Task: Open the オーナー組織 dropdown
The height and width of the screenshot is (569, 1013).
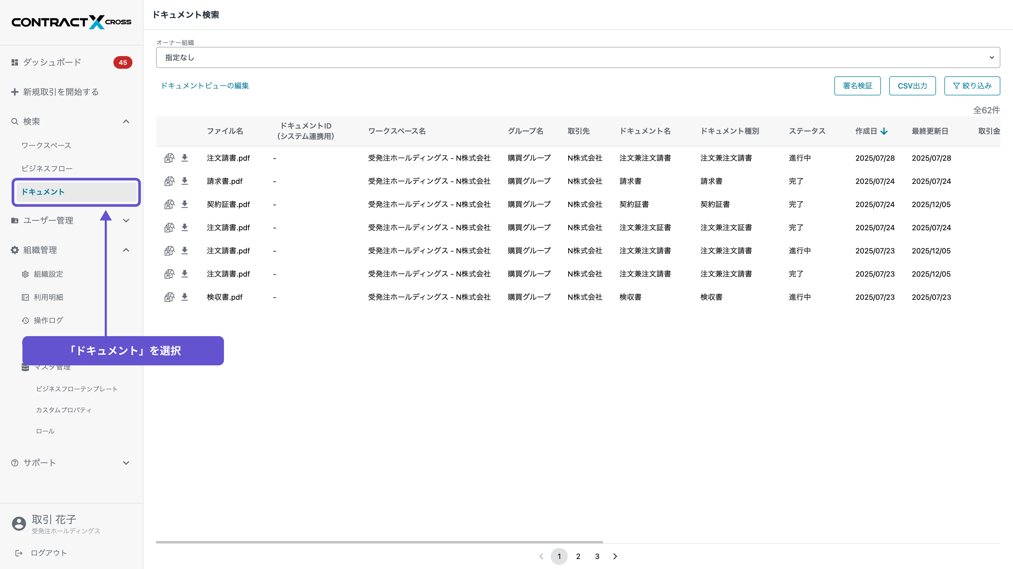Action: pos(578,57)
